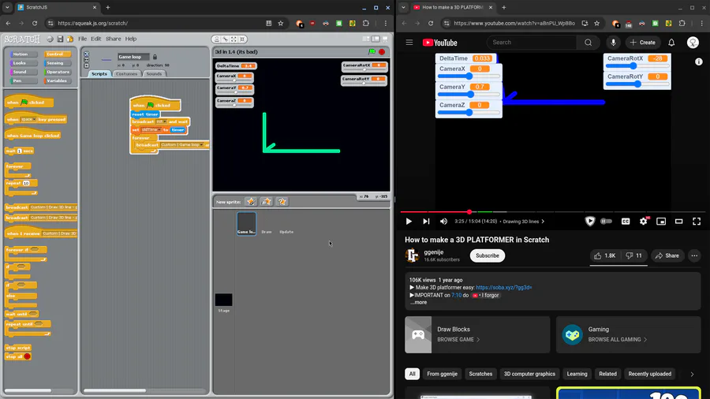The width and height of the screenshot is (710, 399).
Task: Select the Motion blocks category
Action: [x=23, y=54]
